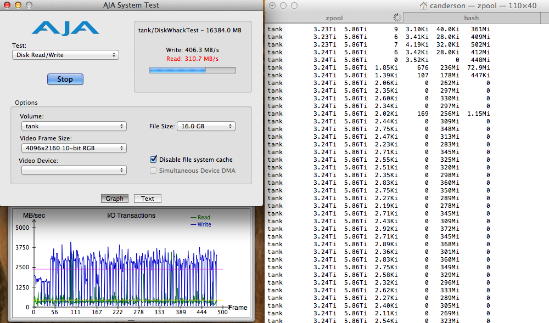Image resolution: width=549 pixels, height=323 pixels.
Task: Click the magenta average write line
Action: [128, 269]
